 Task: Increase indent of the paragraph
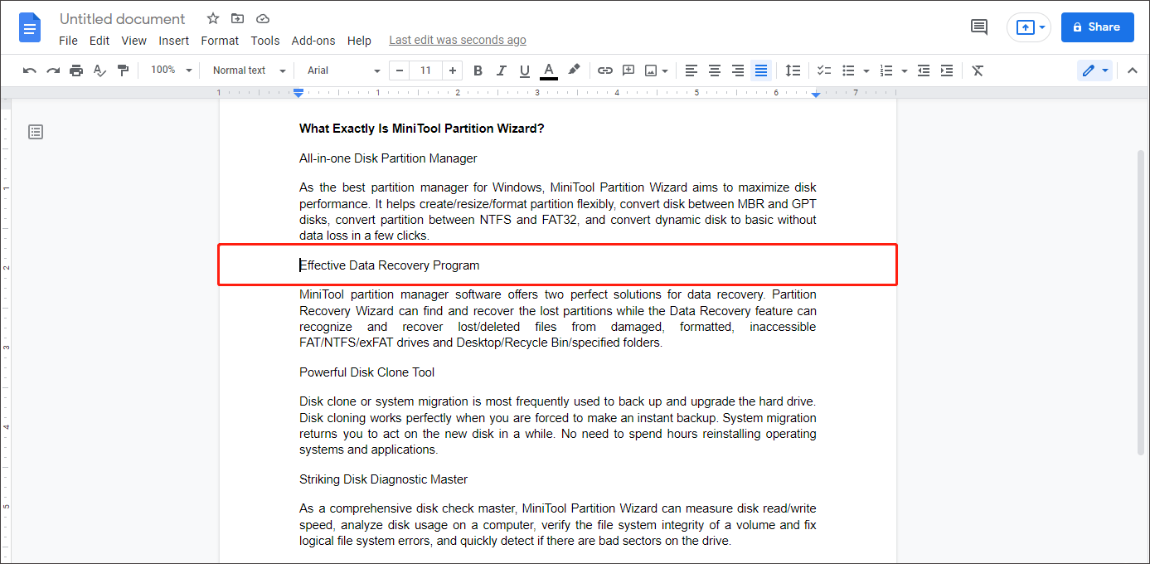point(947,70)
